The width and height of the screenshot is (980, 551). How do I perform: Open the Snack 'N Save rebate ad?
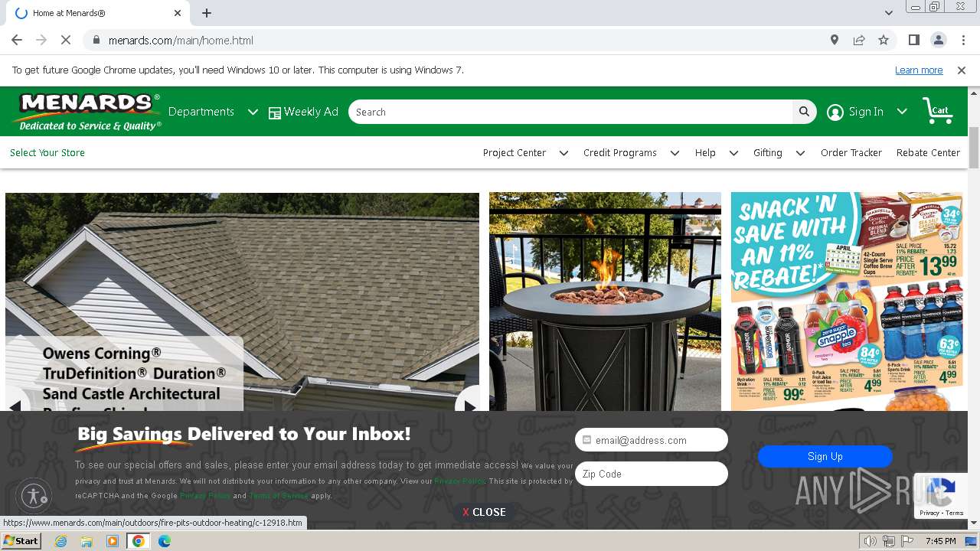point(847,302)
